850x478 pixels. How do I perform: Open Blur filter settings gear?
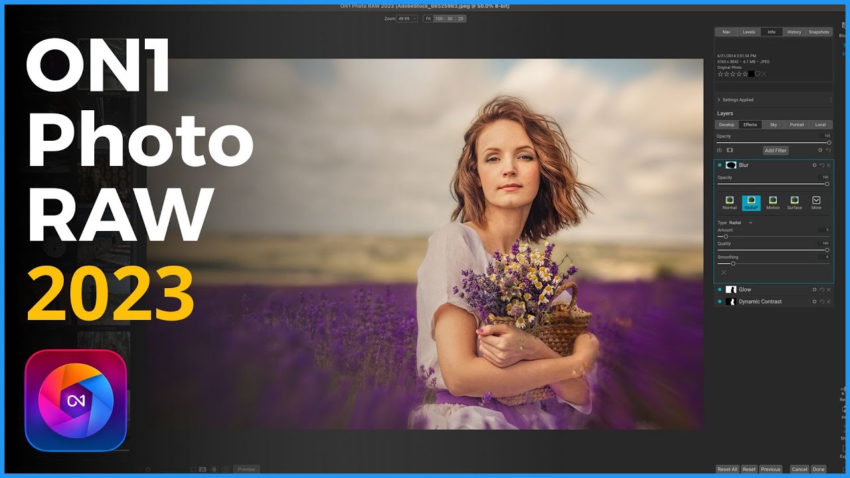coord(815,165)
